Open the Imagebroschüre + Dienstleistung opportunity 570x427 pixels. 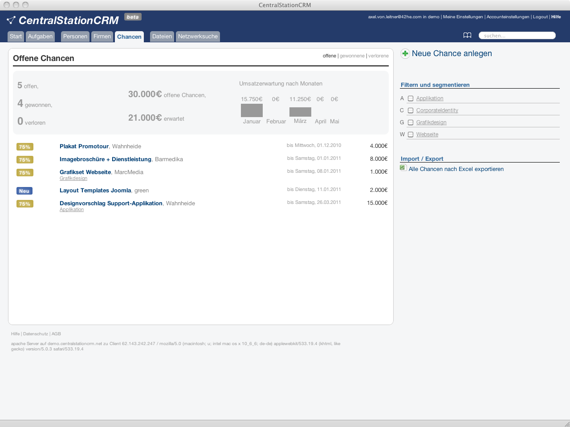click(x=105, y=159)
